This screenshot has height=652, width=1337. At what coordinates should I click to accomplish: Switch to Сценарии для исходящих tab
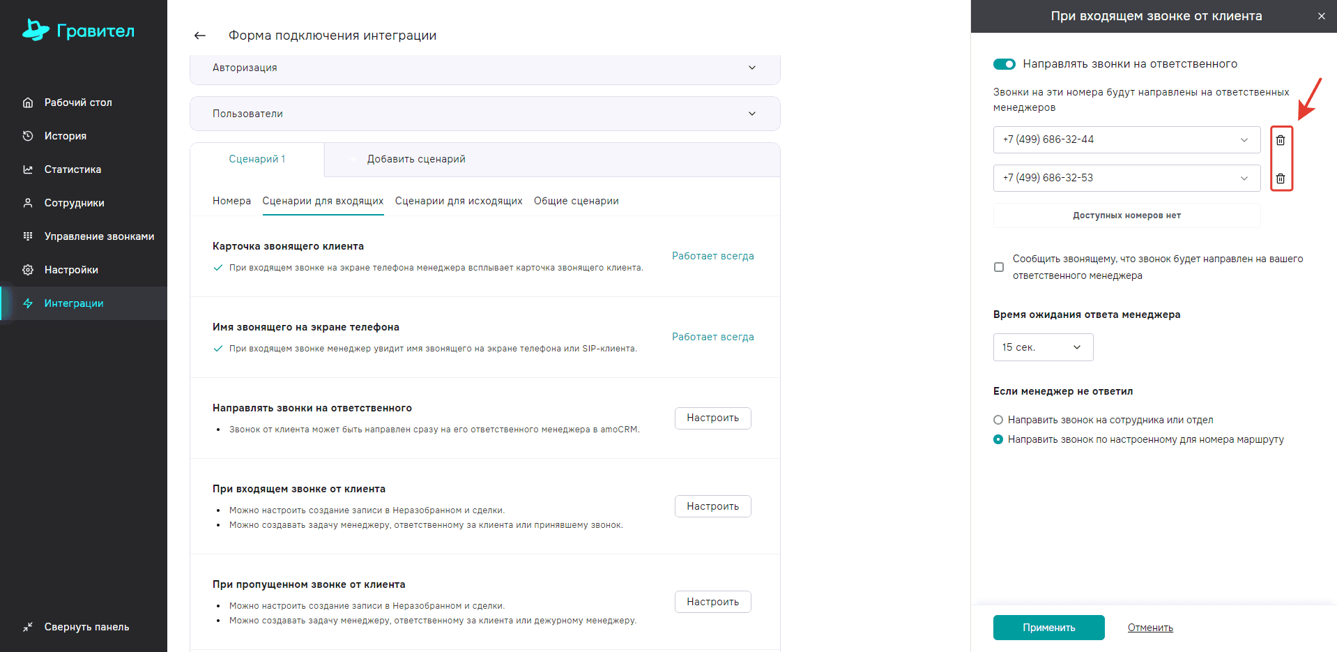coord(459,201)
